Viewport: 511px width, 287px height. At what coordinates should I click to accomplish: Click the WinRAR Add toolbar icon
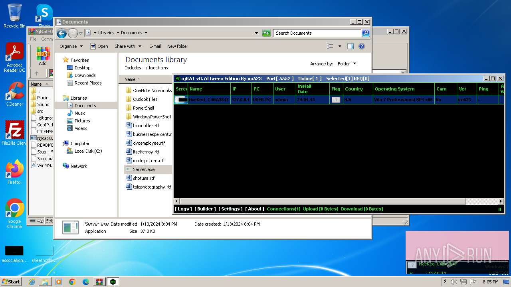point(43,56)
